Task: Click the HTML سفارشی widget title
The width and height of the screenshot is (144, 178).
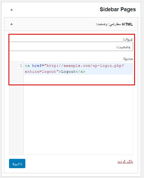Action: click(x=114, y=24)
